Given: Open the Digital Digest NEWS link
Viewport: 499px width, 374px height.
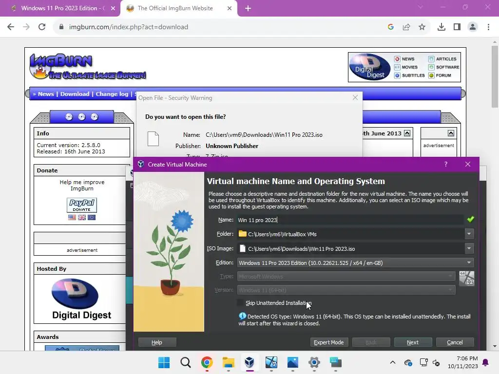Looking at the screenshot, I should pos(404,59).
